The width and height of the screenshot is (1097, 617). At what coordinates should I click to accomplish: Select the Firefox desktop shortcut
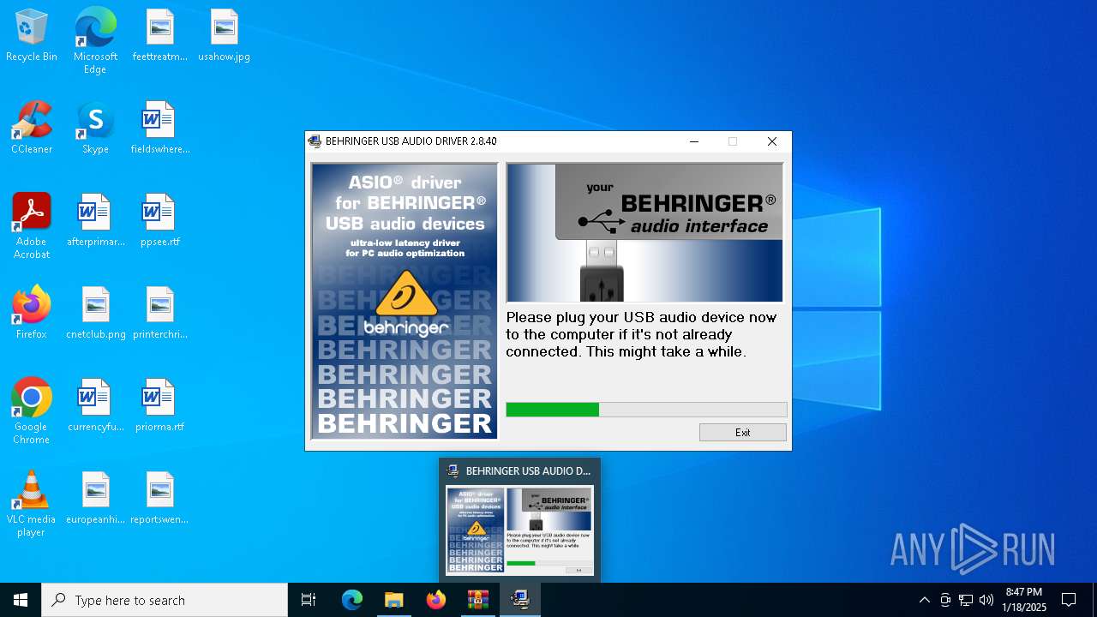[32, 314]
